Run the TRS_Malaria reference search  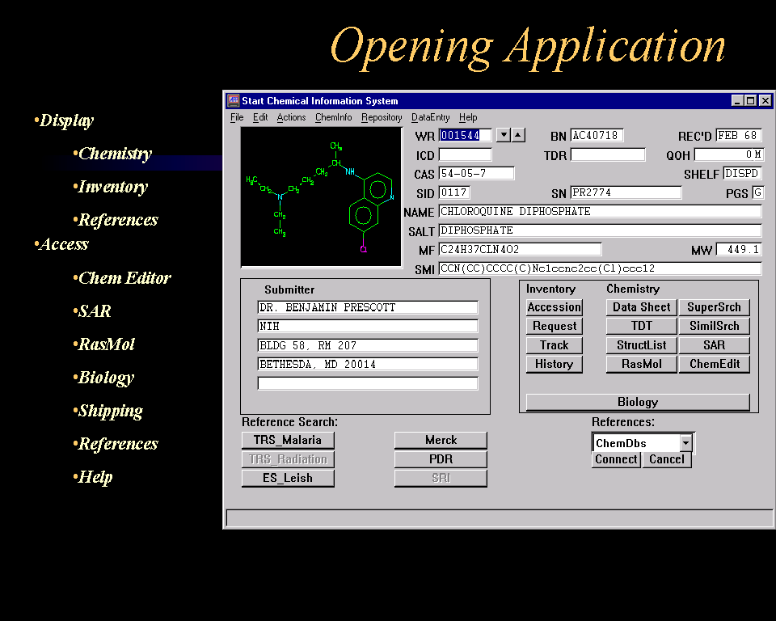click(287, 440)
